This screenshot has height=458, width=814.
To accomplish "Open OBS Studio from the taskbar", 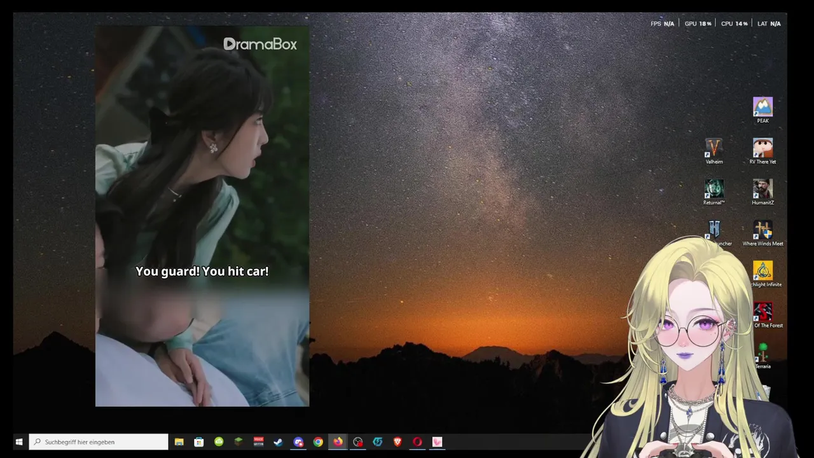I will [358, 441].
